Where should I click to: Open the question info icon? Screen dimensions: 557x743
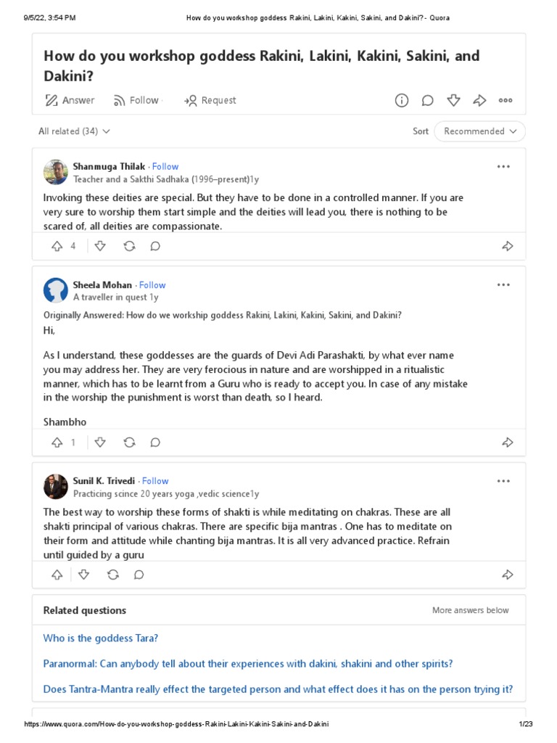tap(401, 100)
